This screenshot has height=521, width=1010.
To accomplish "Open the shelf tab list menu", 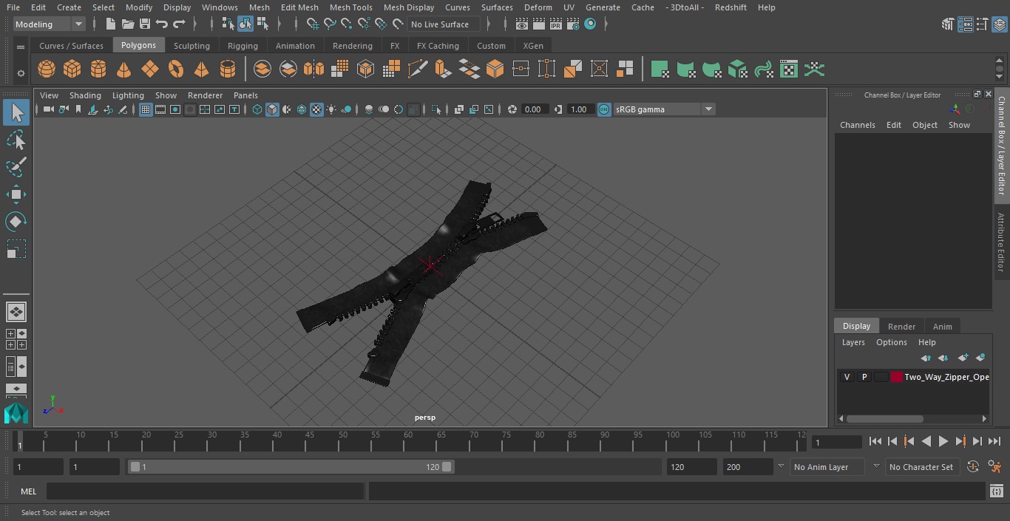I will coord(21,47).
